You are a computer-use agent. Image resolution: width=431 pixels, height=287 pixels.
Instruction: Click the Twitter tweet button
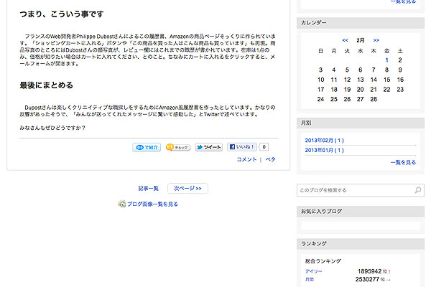(x=209, y=147)
